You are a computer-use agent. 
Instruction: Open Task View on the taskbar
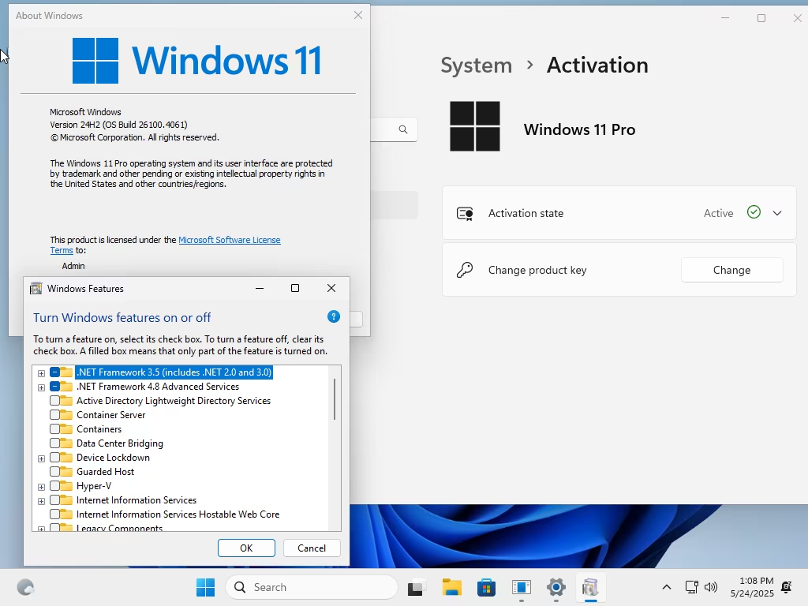(x=416, y=587)
